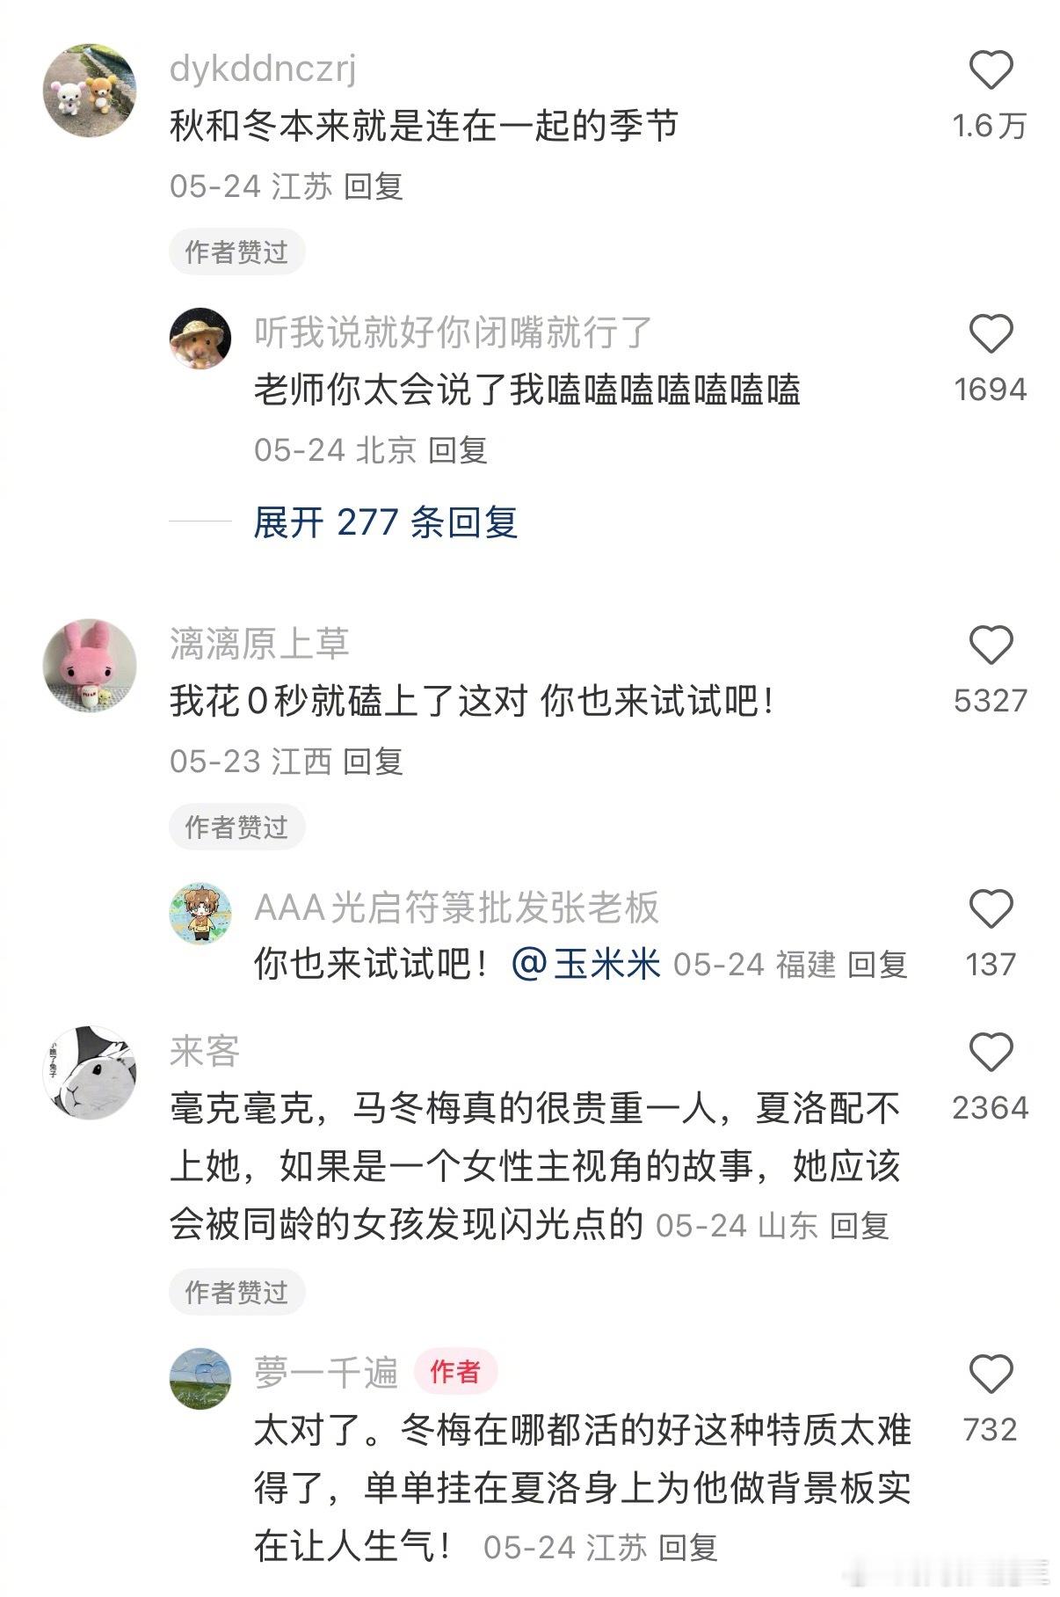Open 来客's rabbit avatar
This screenshot has width=1060, height=1597.
pos(90,1073)
